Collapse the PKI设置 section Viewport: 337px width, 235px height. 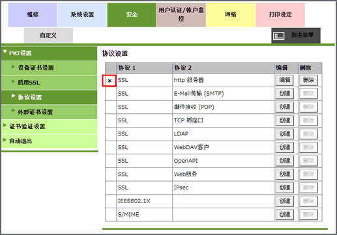coord(49,53)
